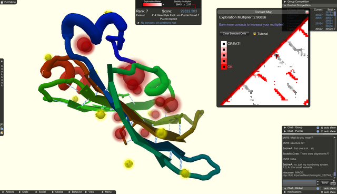Click the yellow marker below the protein bottom
The height and width of the screenshot is (194, 337).
point(128,164)
